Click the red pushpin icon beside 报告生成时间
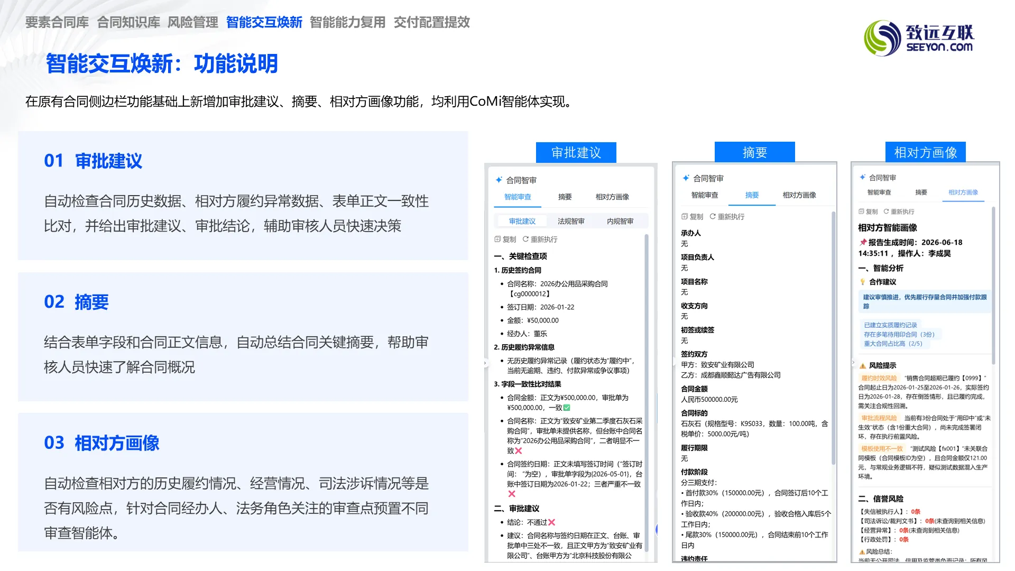The width and height of the screenshot is (1015, 571). click(863, 242)
